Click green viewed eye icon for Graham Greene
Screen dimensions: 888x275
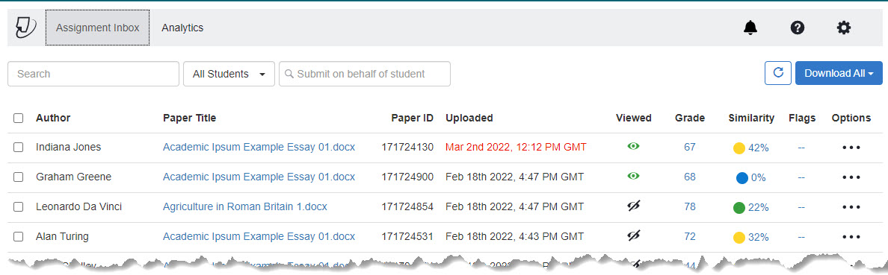pyautogui.click(x=633, y=176)
